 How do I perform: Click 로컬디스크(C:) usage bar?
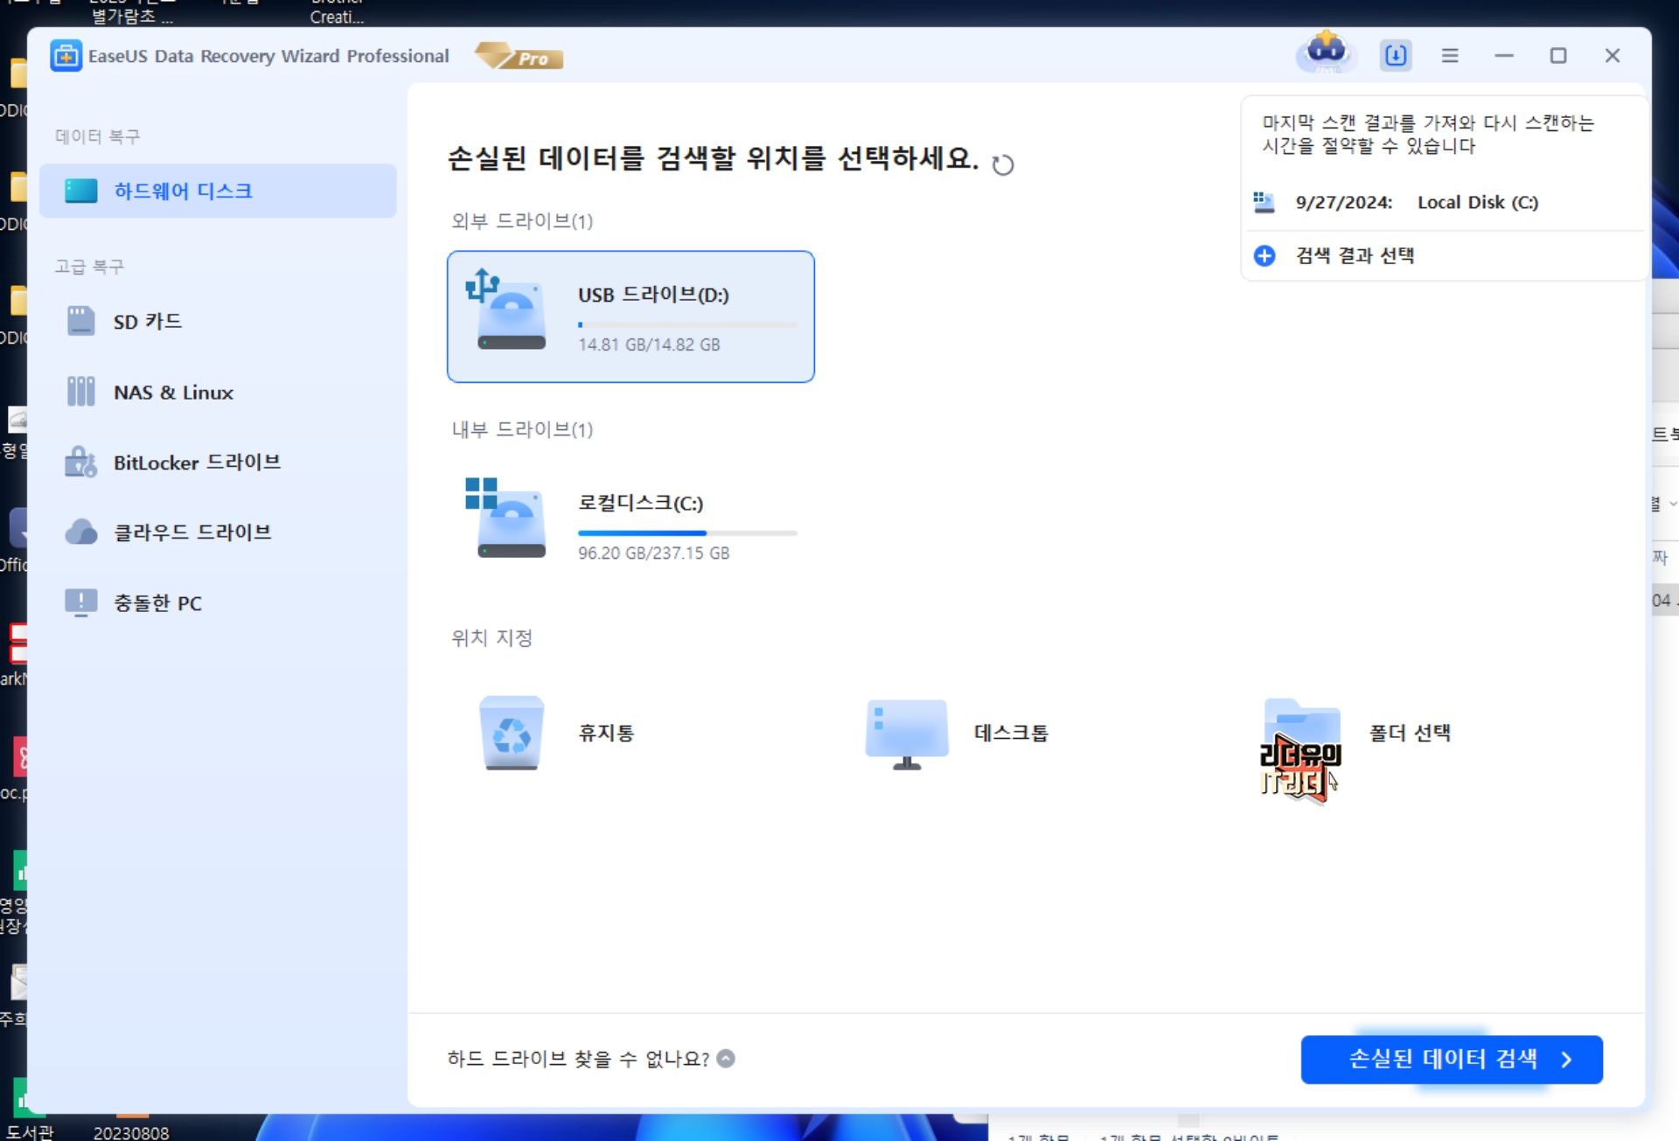click(687, 532)
